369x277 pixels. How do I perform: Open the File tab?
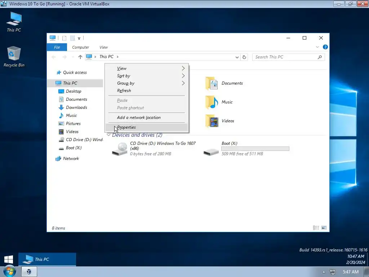click(x=57, y=47)
